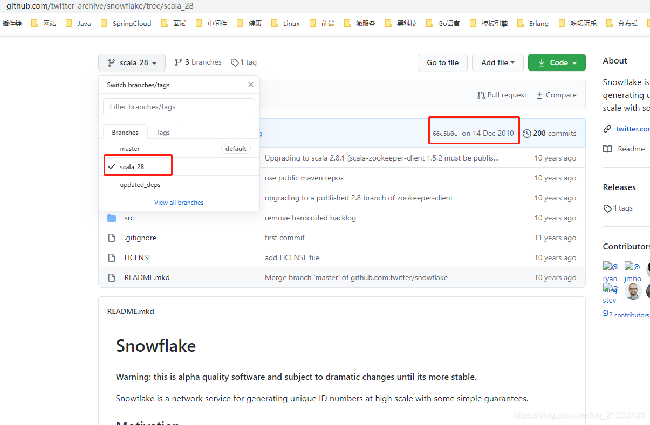650x425 pixels.
Task: Open the 3 branches link
Action: click(198, 62)
